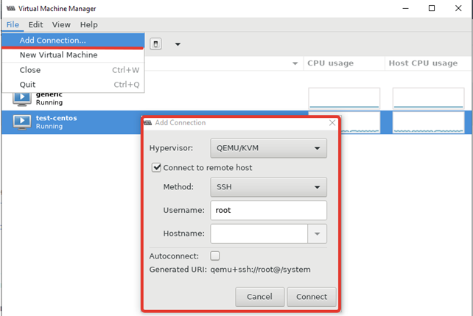Click the shutdown toolbar icon
The height and width of the screenshot is (316, 473).
tap(155, 44)
